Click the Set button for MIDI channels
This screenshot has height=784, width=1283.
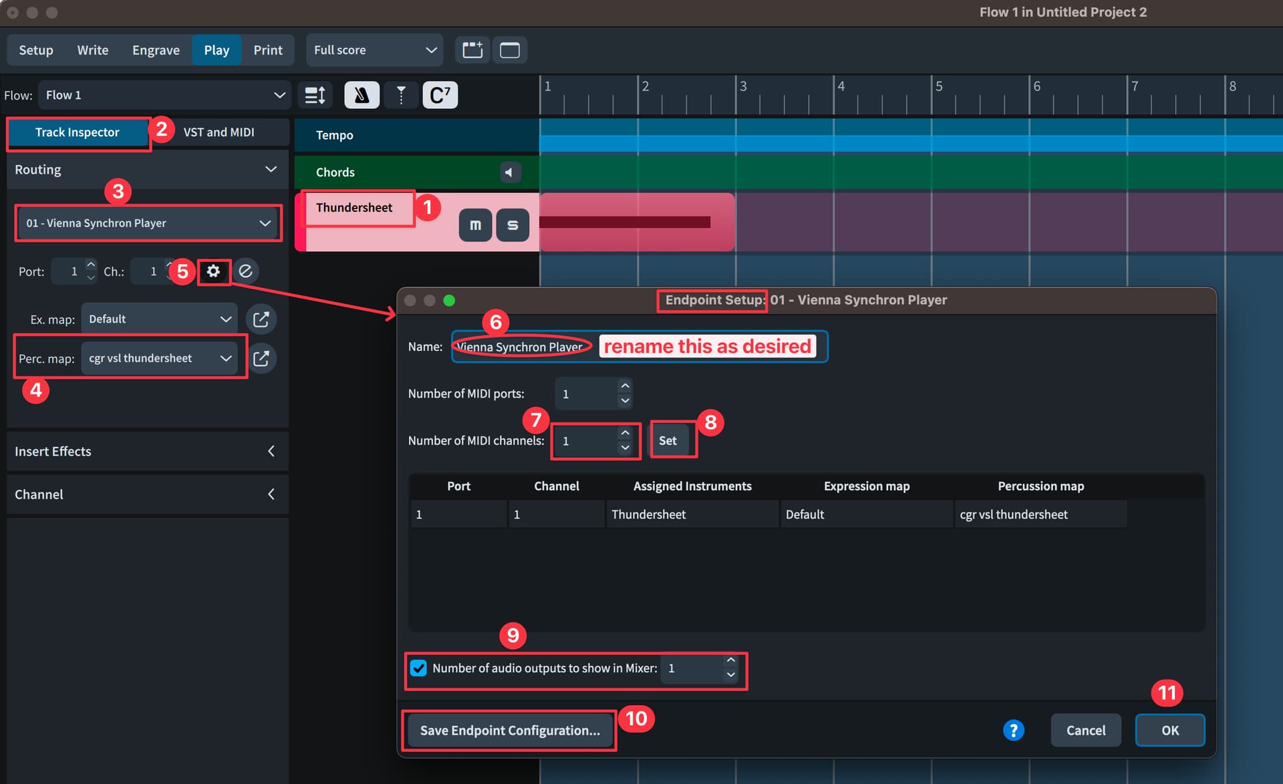(x=668, y=440)
